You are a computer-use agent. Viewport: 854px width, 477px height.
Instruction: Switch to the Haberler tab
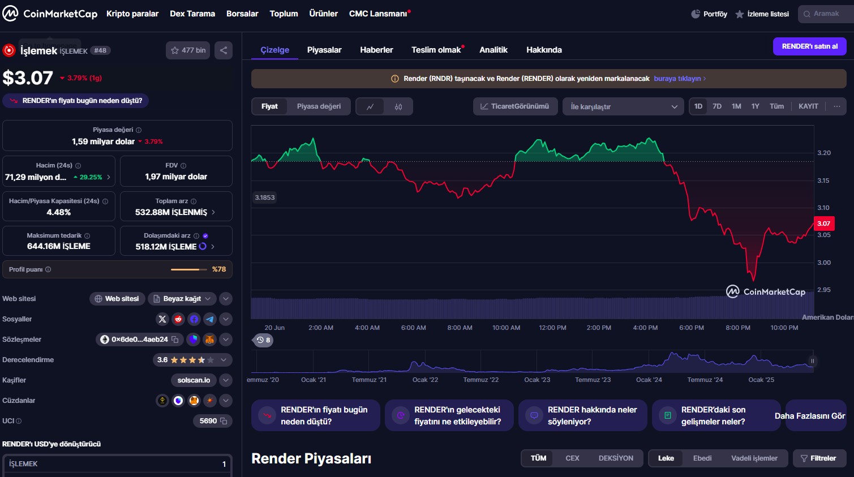(376, 50)
